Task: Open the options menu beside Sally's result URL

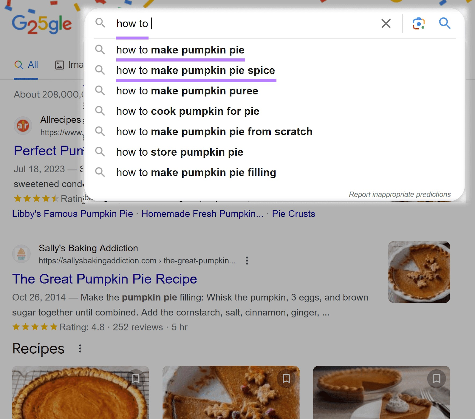Action: click(247, 260)
